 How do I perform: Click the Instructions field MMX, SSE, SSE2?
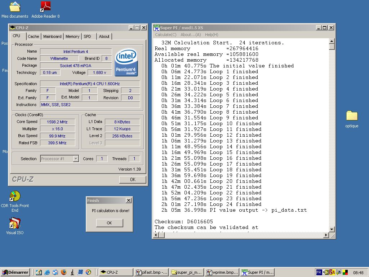tap(90, 105)
